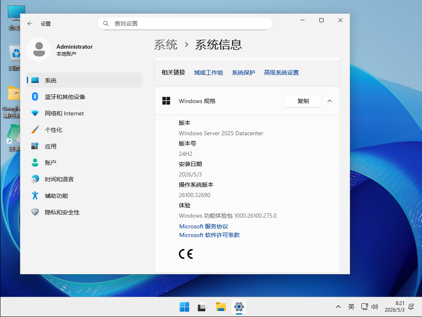Image resolution: width=422 pixels, height=317 pixels.
Task: Open 隐私和安全性 settings page
Action: pos(84,212)
